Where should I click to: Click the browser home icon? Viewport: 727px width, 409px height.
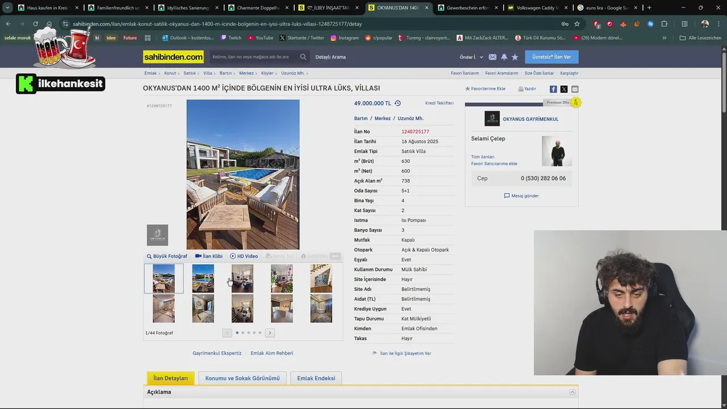tap(49, 24)
